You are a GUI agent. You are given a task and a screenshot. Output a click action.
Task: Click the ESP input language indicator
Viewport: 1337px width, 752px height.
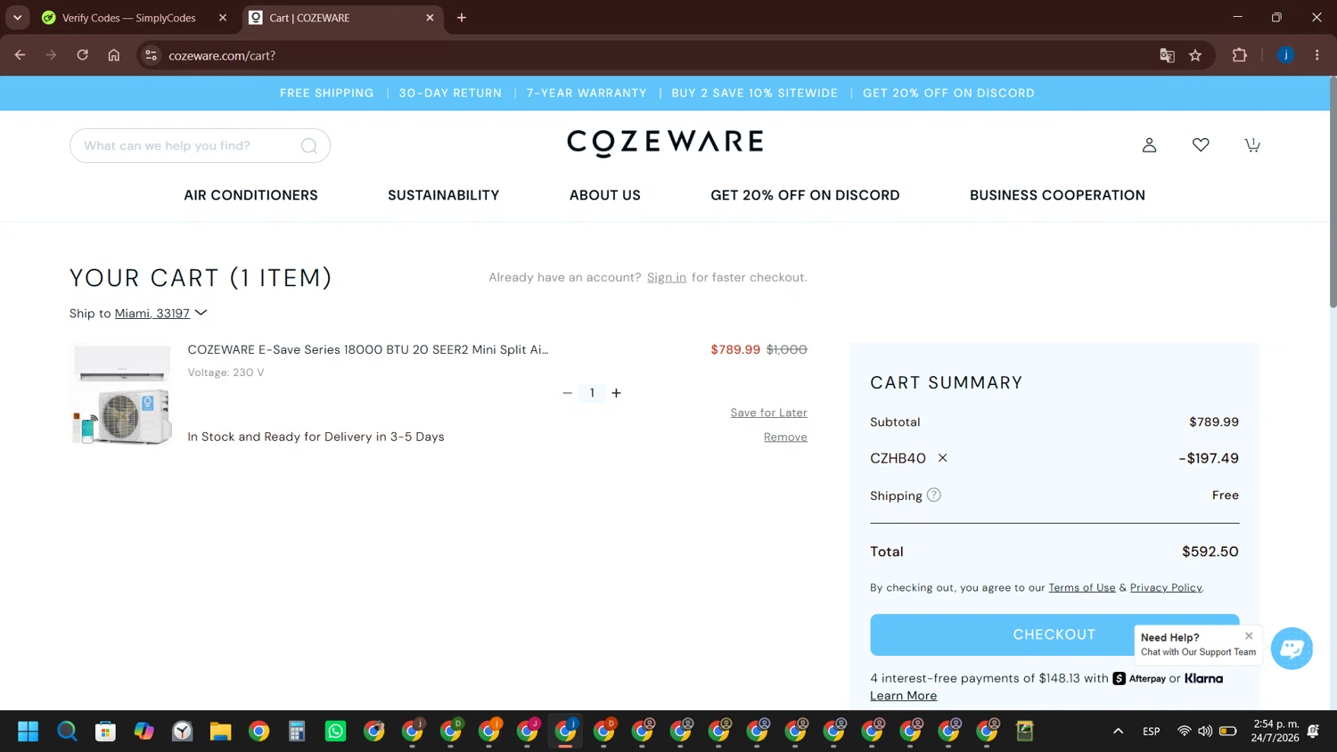(1151, 732)
